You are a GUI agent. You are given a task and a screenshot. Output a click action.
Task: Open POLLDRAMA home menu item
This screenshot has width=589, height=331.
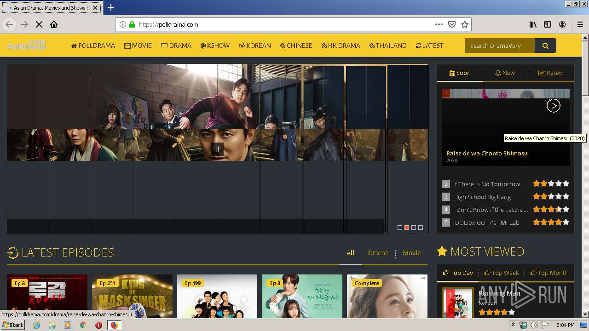click(x=93, y=46)
